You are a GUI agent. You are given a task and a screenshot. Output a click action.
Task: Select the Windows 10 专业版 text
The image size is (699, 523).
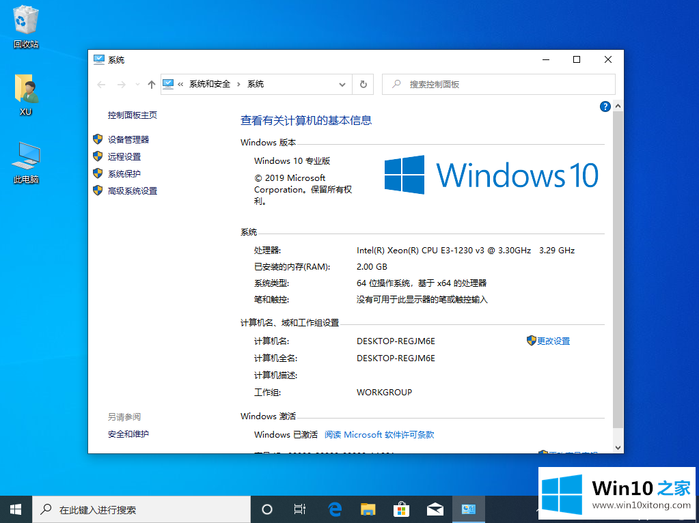click(x=292, y=161)
